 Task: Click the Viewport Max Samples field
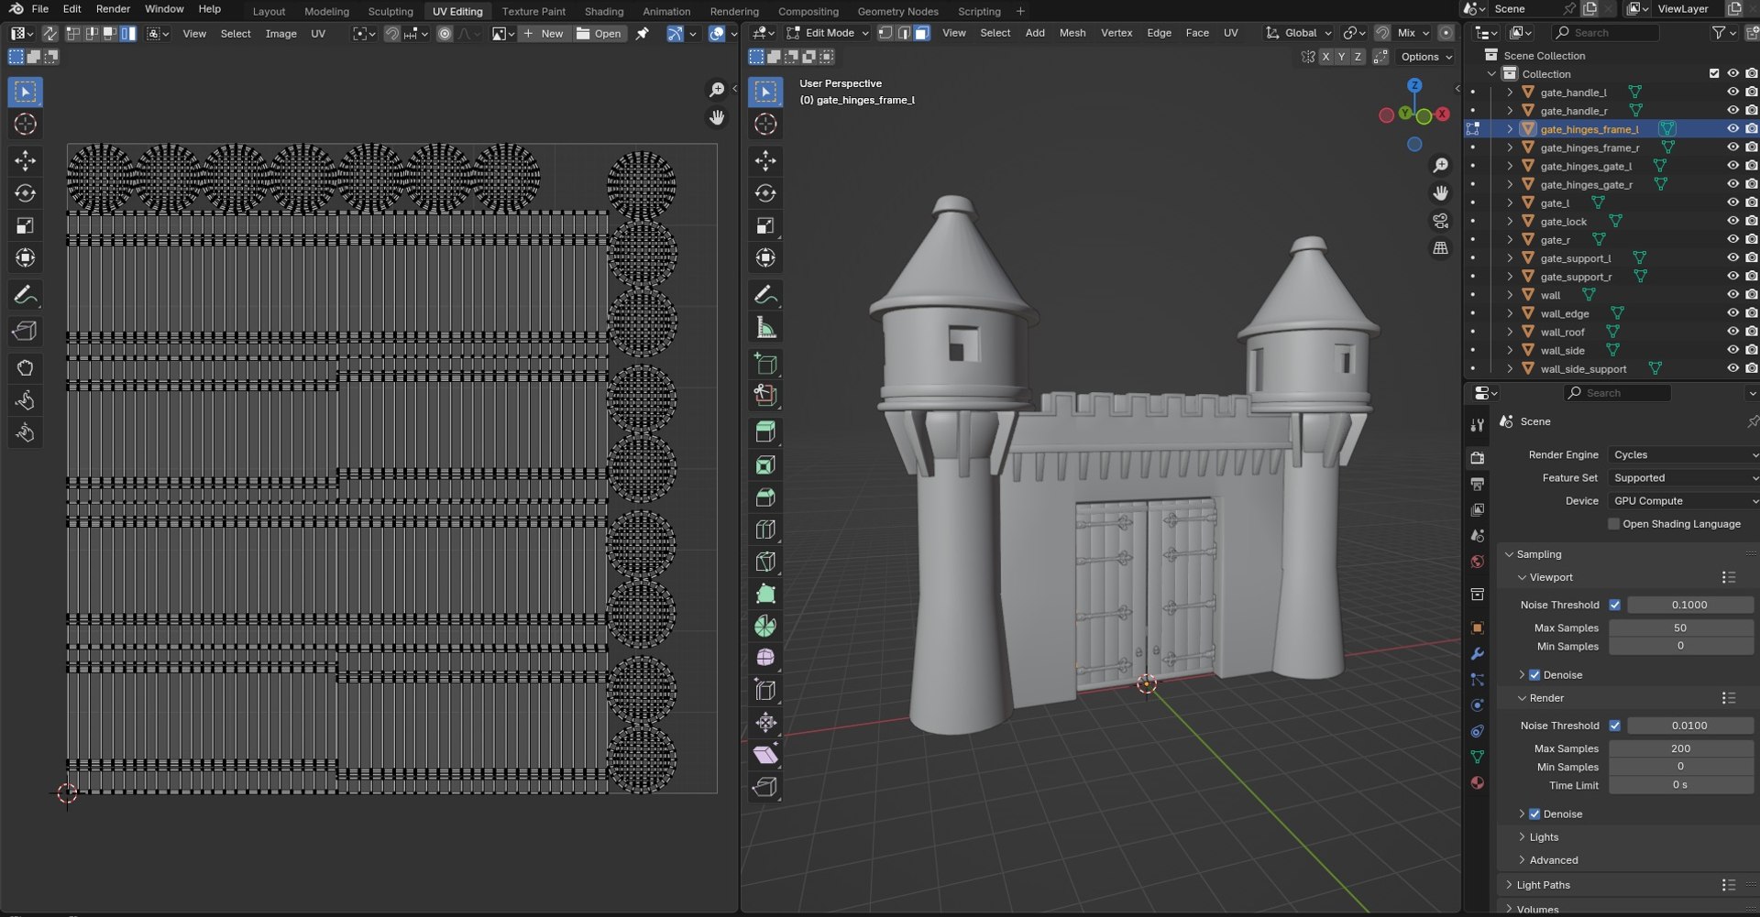tap(1681, 628)
